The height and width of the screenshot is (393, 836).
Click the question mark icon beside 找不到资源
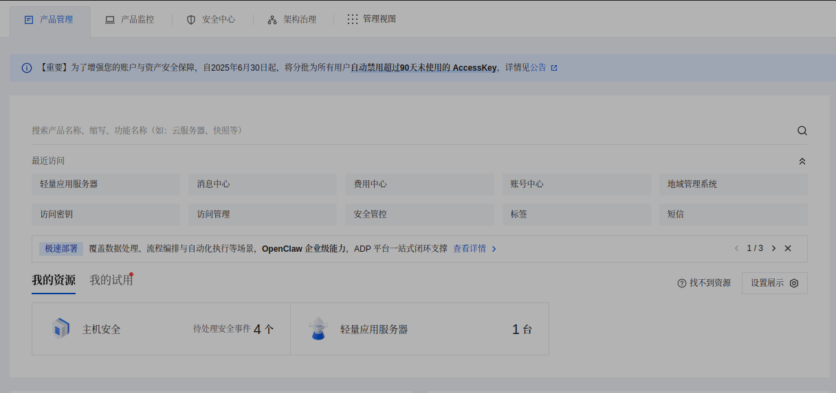[x=682, y=283]
